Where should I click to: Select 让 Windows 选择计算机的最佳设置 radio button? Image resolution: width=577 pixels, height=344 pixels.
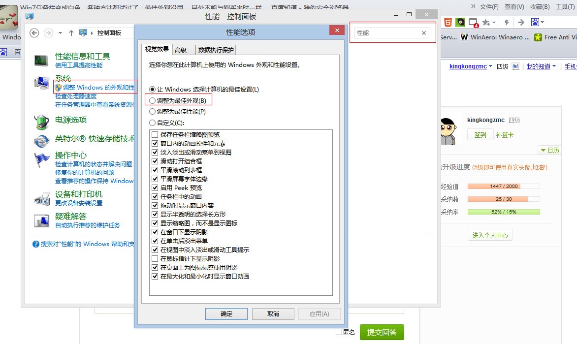152,90
